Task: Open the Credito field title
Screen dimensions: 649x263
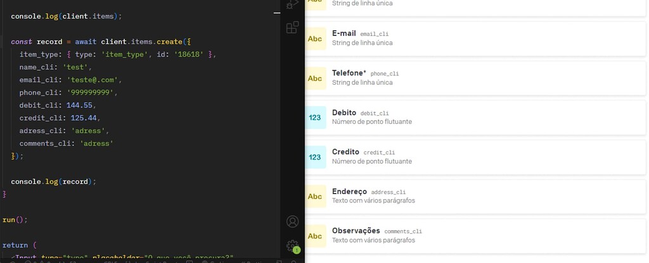Action: [345, 152]
